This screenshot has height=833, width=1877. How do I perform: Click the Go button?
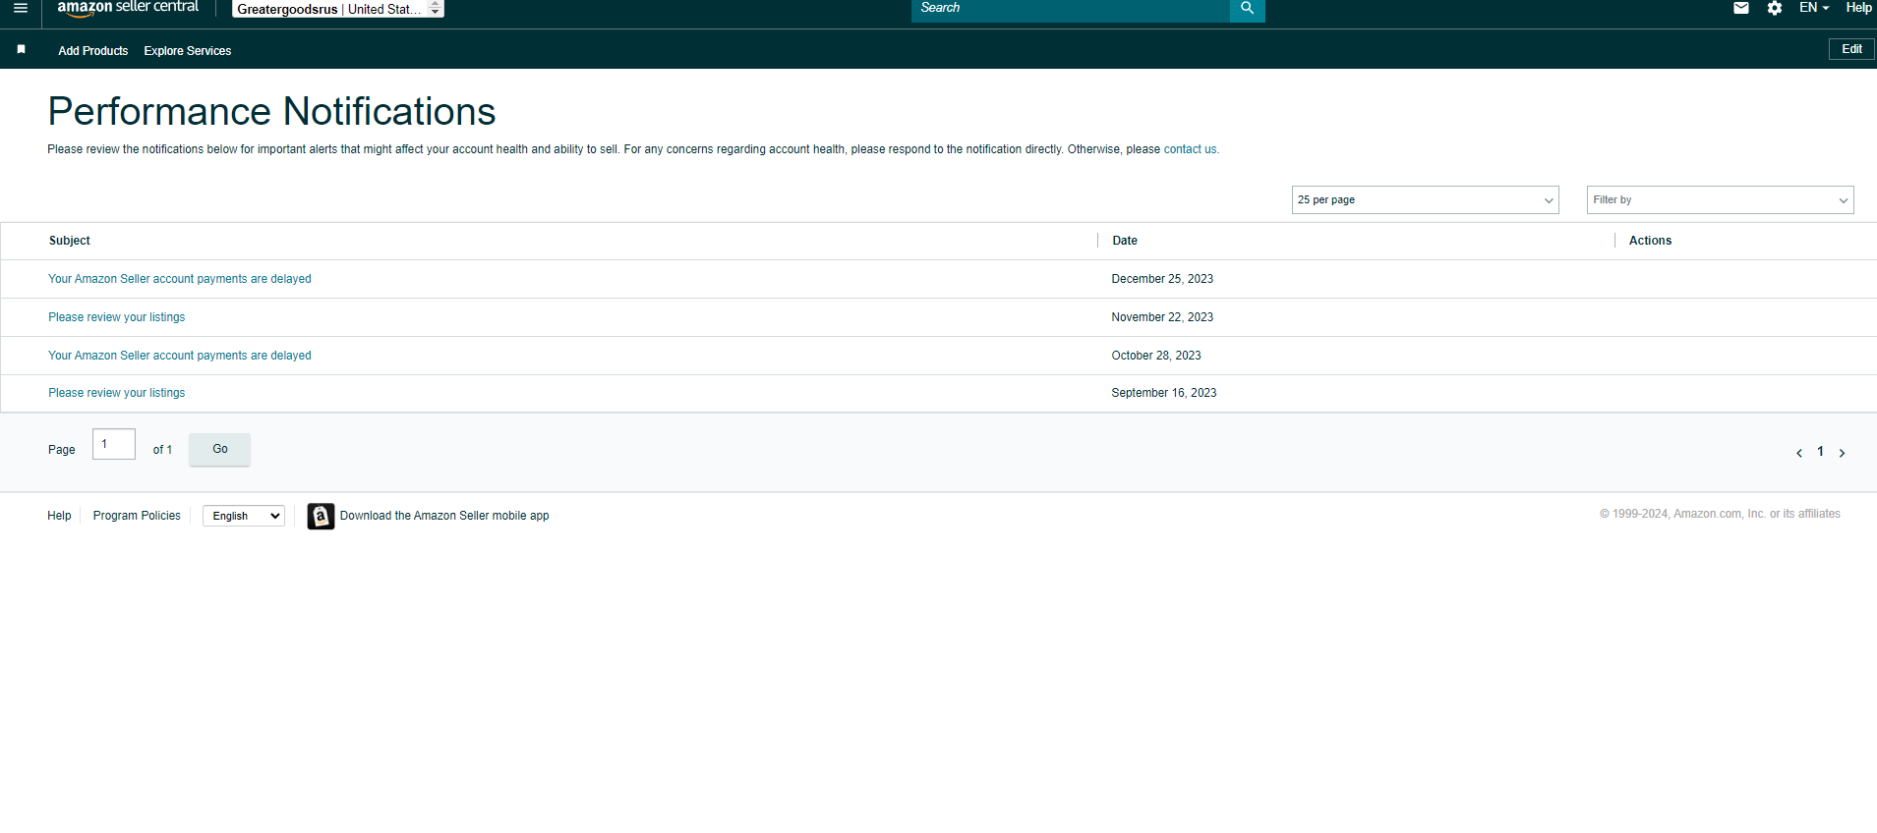(219, 449)
